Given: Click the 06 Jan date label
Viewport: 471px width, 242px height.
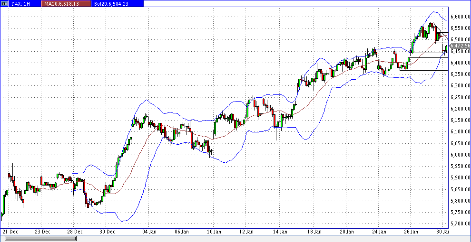Looking at the screenshot, I should 181,232.
